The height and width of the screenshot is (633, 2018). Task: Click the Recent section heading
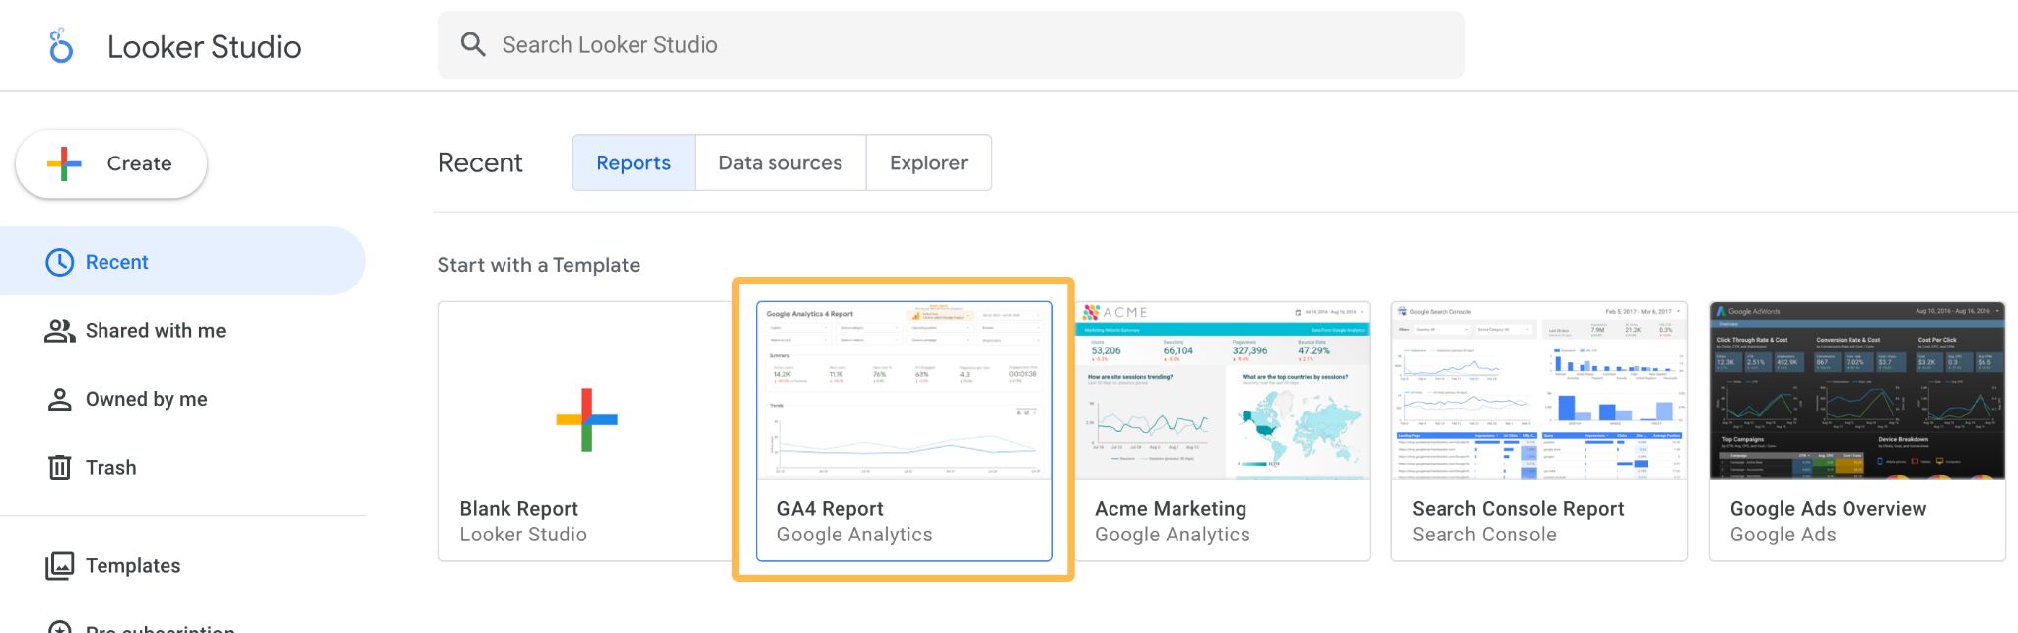coord(481,162)
